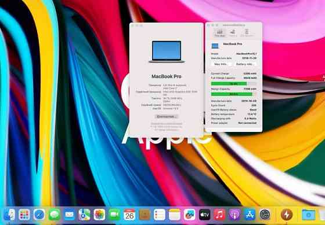Viewport: 325px width, 225px height.
Task: Click the Power adapter Not connected value
Action: (x=247, y=123)
